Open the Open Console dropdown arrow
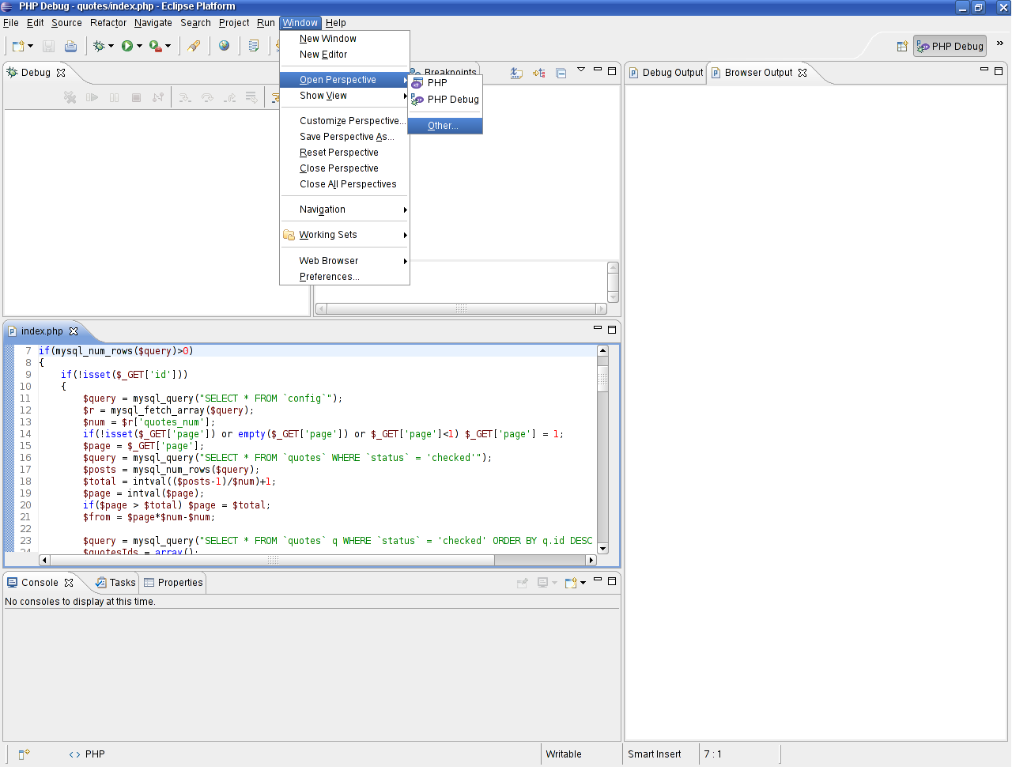Image resolution: width=1012 pixels, height=767 pixels. pos(583,583)
